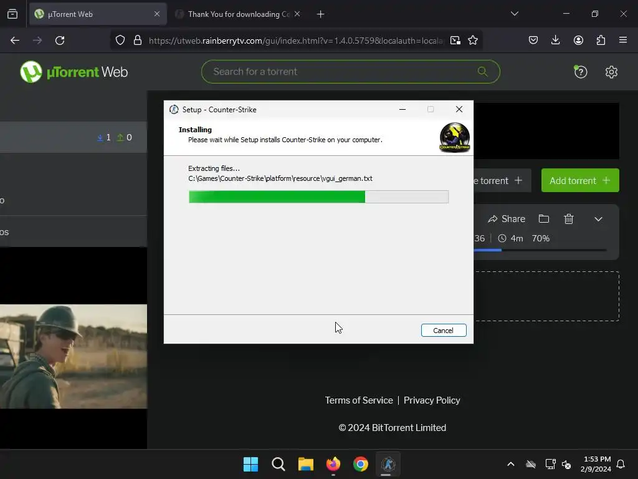Open Firefox View icon
Screen dimensions: 638x479
point(12,14)
